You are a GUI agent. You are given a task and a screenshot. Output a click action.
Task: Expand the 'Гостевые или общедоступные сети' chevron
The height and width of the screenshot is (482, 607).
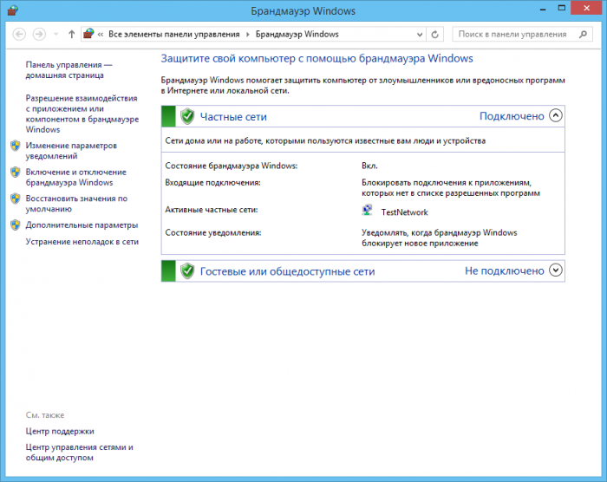click(556, 270)
